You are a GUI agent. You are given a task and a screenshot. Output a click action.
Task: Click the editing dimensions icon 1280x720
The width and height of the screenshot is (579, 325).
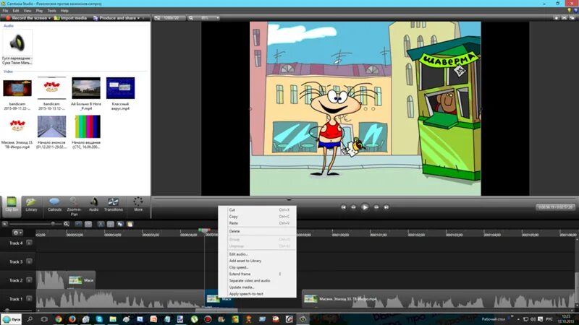[157, 17]
